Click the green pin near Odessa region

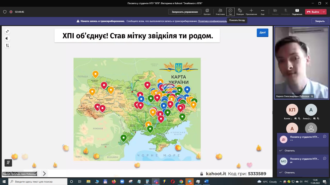pos(124,138)
